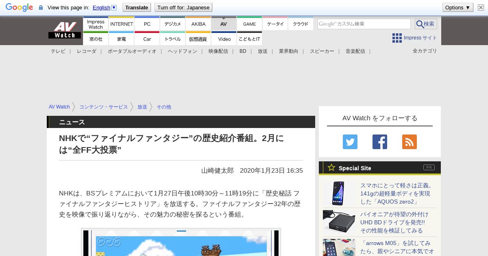Open the Video tab
Image resolution: width=488 pixels, height=256 pixels.
pyautogui.click(x=224, y=39)
